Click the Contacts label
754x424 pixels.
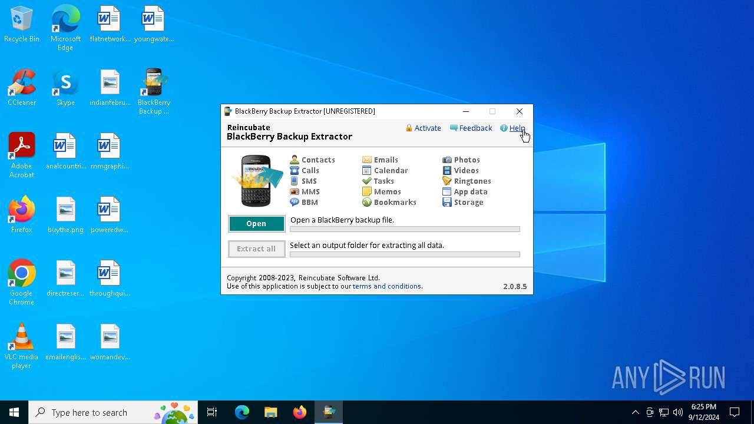pyautogui.click(x=318, y=160)
